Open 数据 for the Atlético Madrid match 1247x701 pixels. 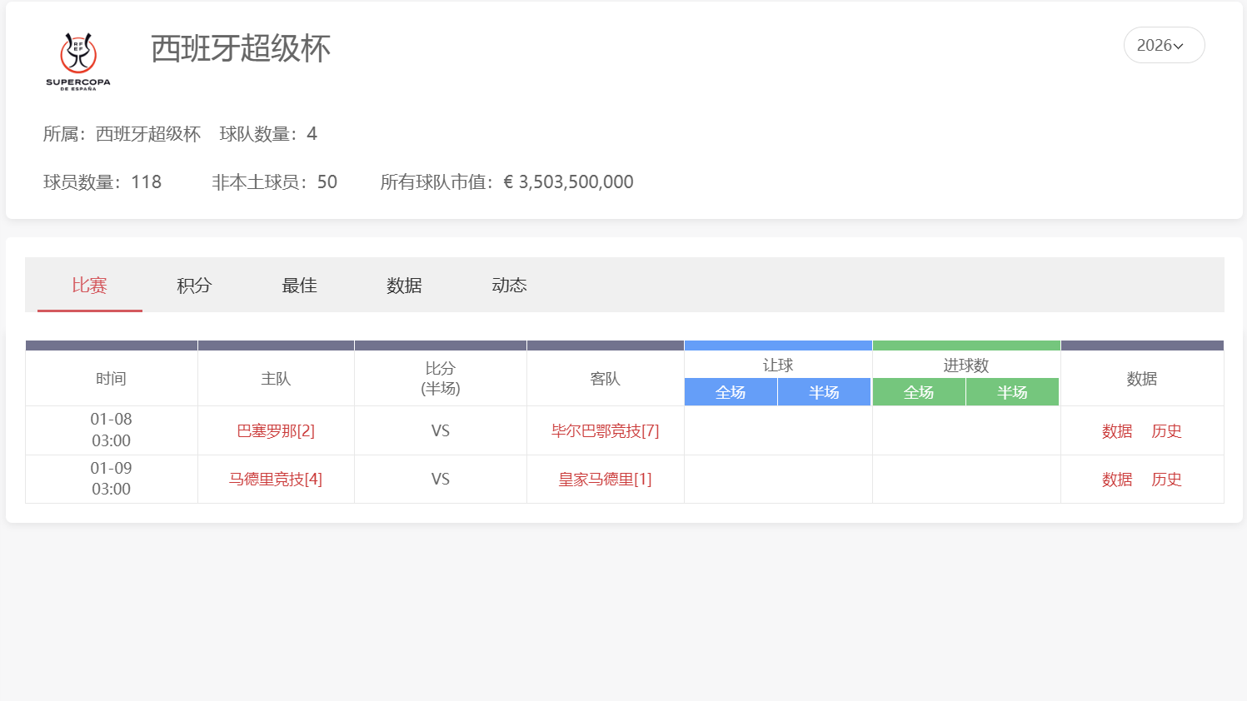1116,480
